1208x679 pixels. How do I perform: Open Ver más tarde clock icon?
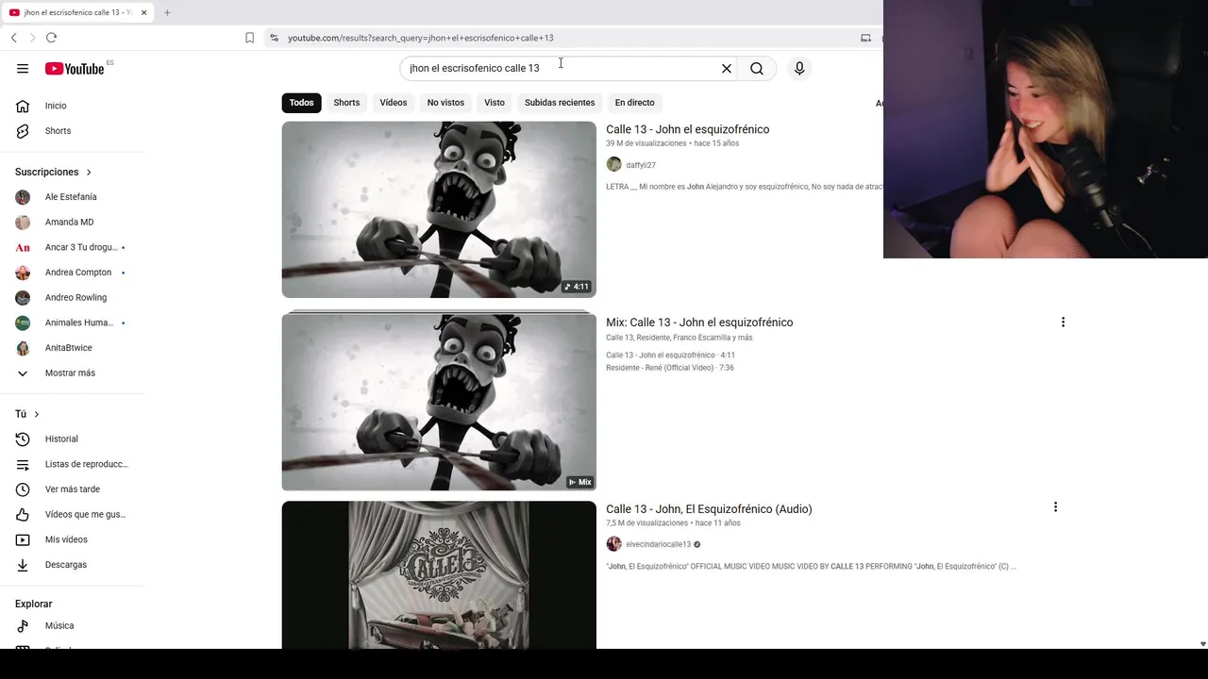pos(23,489)
